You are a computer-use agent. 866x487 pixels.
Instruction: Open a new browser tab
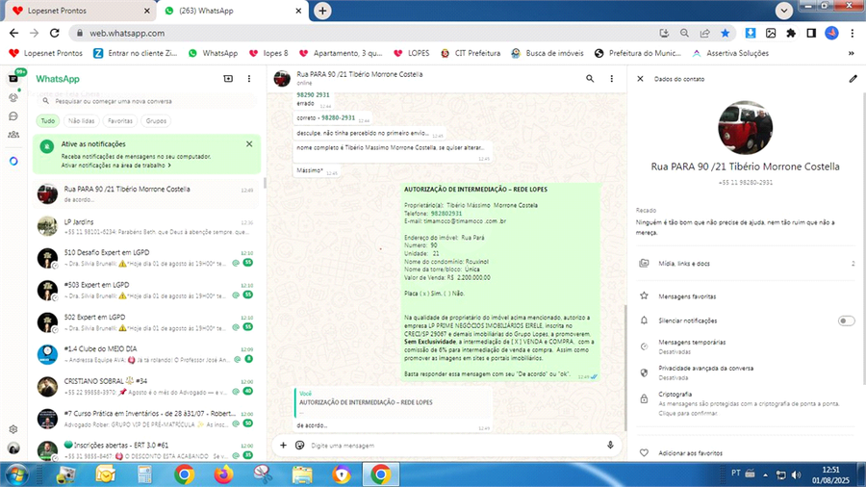[x=322, y=11]
